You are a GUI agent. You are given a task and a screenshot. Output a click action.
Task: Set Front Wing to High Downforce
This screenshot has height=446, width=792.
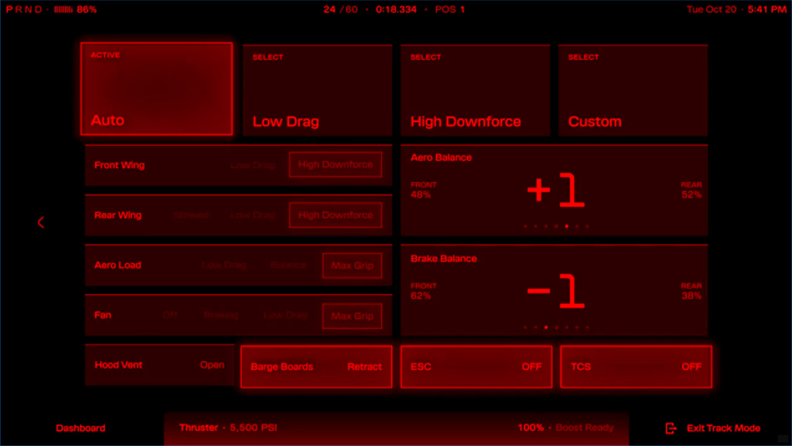click(335, 165)
